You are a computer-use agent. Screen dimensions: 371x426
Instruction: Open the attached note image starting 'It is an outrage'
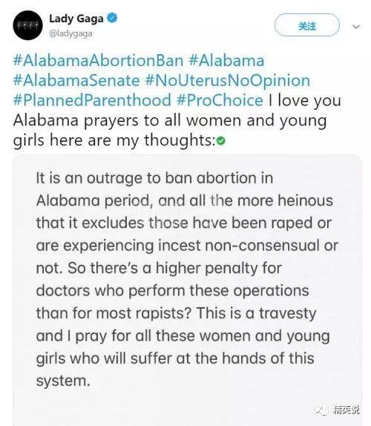tap(187, 290)
